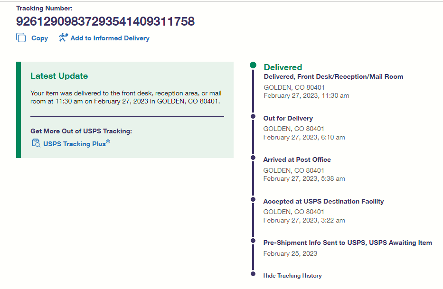Open the Add to Informed Delivery link
This screenshot has width=443, height=289.
point(110,38)
